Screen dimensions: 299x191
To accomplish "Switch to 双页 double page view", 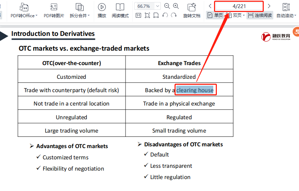I will 236,15.
